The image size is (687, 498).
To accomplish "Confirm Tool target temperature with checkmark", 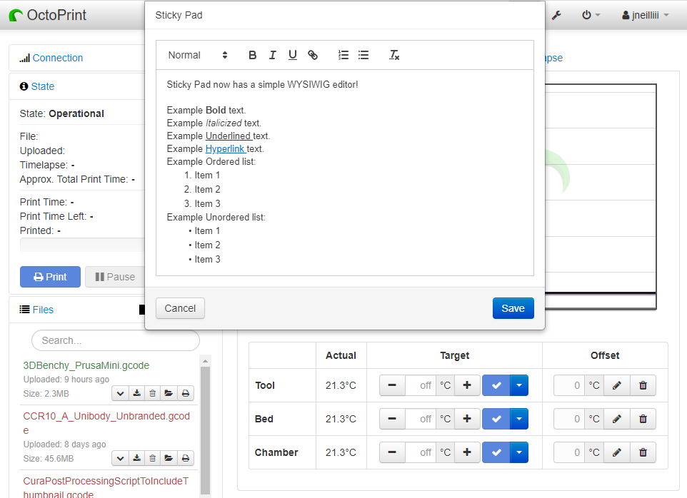I will point(496,385).
